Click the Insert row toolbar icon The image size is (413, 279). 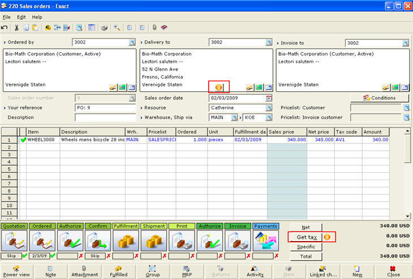coord(57,28)
